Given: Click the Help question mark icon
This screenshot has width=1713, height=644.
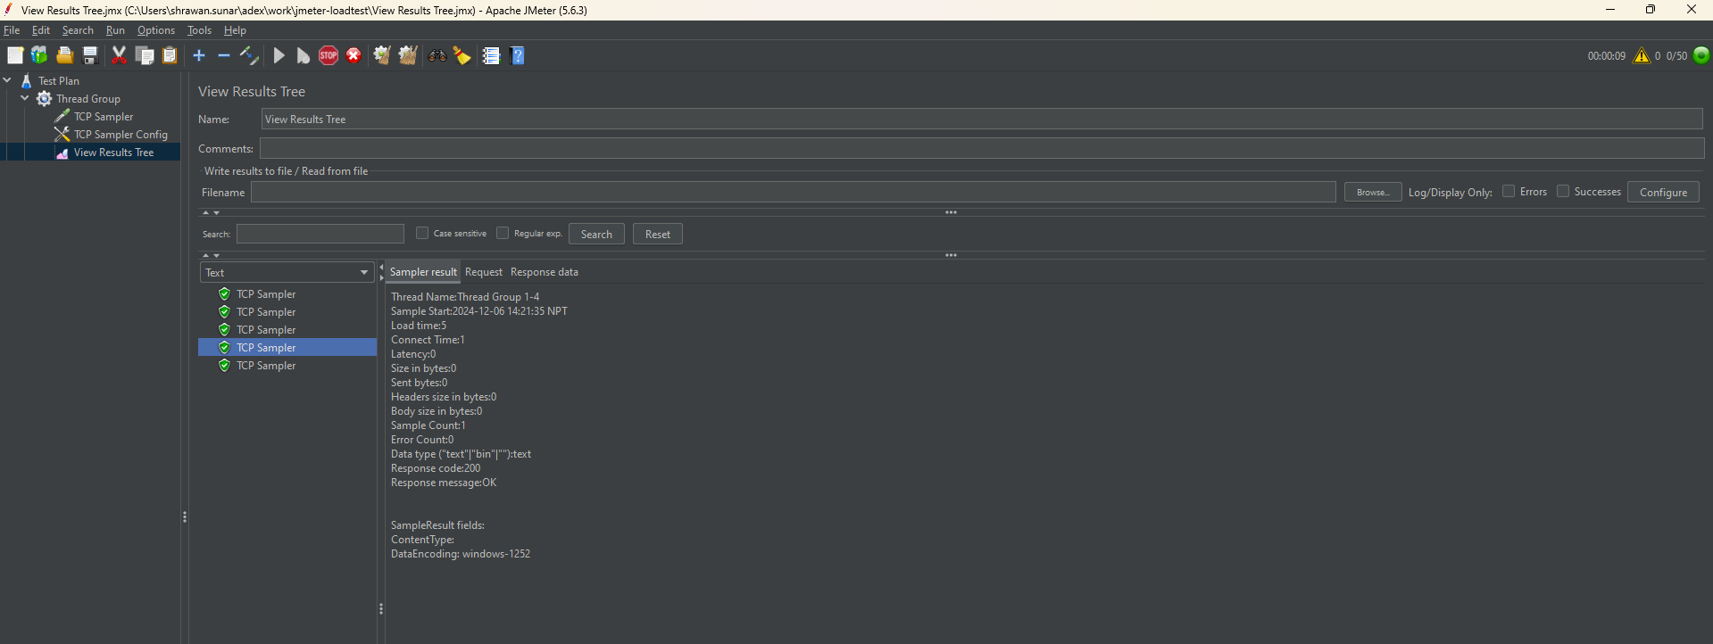Looking at the screenshot, I should (x=517, y=55).
